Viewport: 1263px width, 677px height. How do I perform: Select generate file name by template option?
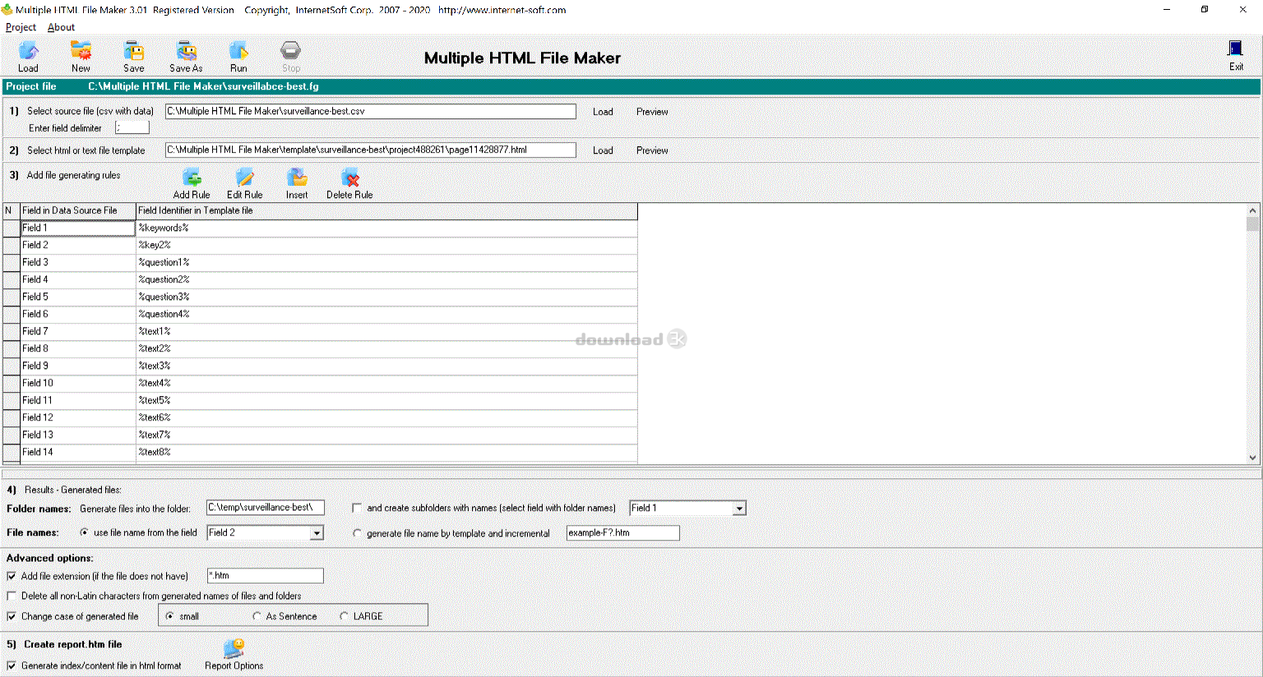[x=357, y=533]
